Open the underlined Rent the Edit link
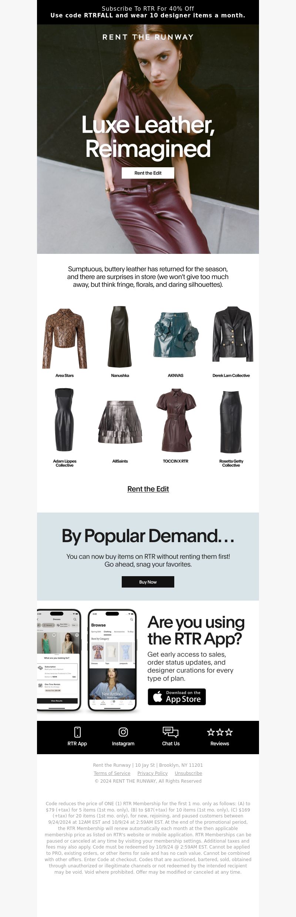This screenshot has width=296, height=917. click(148, 489)
